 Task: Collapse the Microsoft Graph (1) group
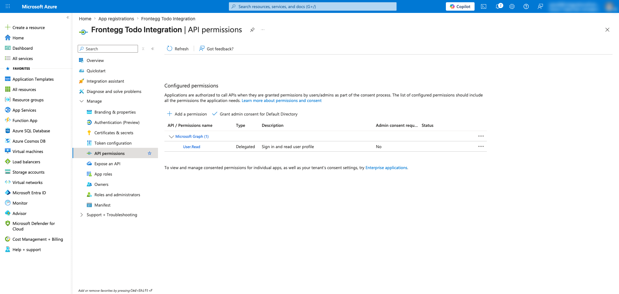(x=171, y=137)
